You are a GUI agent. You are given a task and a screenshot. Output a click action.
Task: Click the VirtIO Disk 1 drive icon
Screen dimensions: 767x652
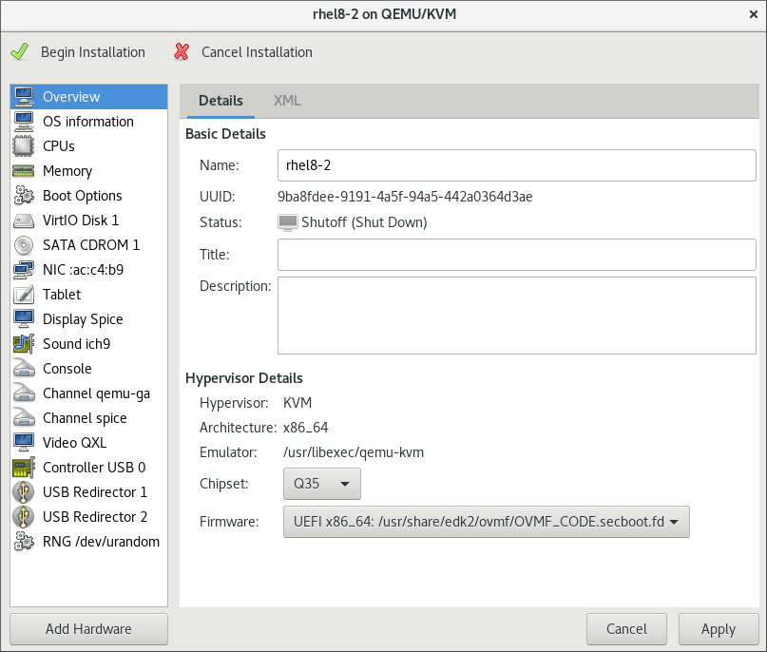pos(24,221)
